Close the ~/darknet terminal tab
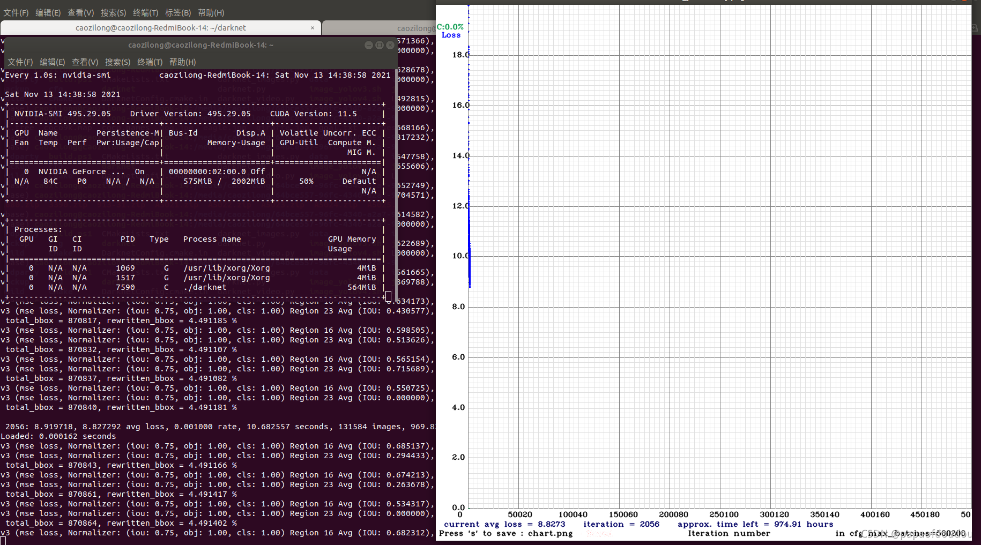Screen dimensions: 981x545 (x=313, y=28)
